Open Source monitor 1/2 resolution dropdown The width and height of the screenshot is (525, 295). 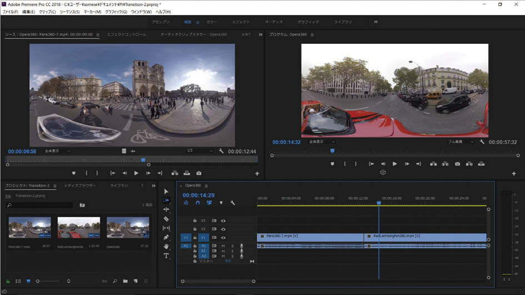199,151
